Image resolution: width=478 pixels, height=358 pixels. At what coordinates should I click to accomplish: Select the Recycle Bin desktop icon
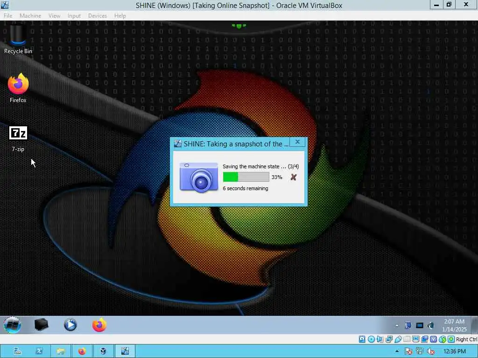(18, 40)
